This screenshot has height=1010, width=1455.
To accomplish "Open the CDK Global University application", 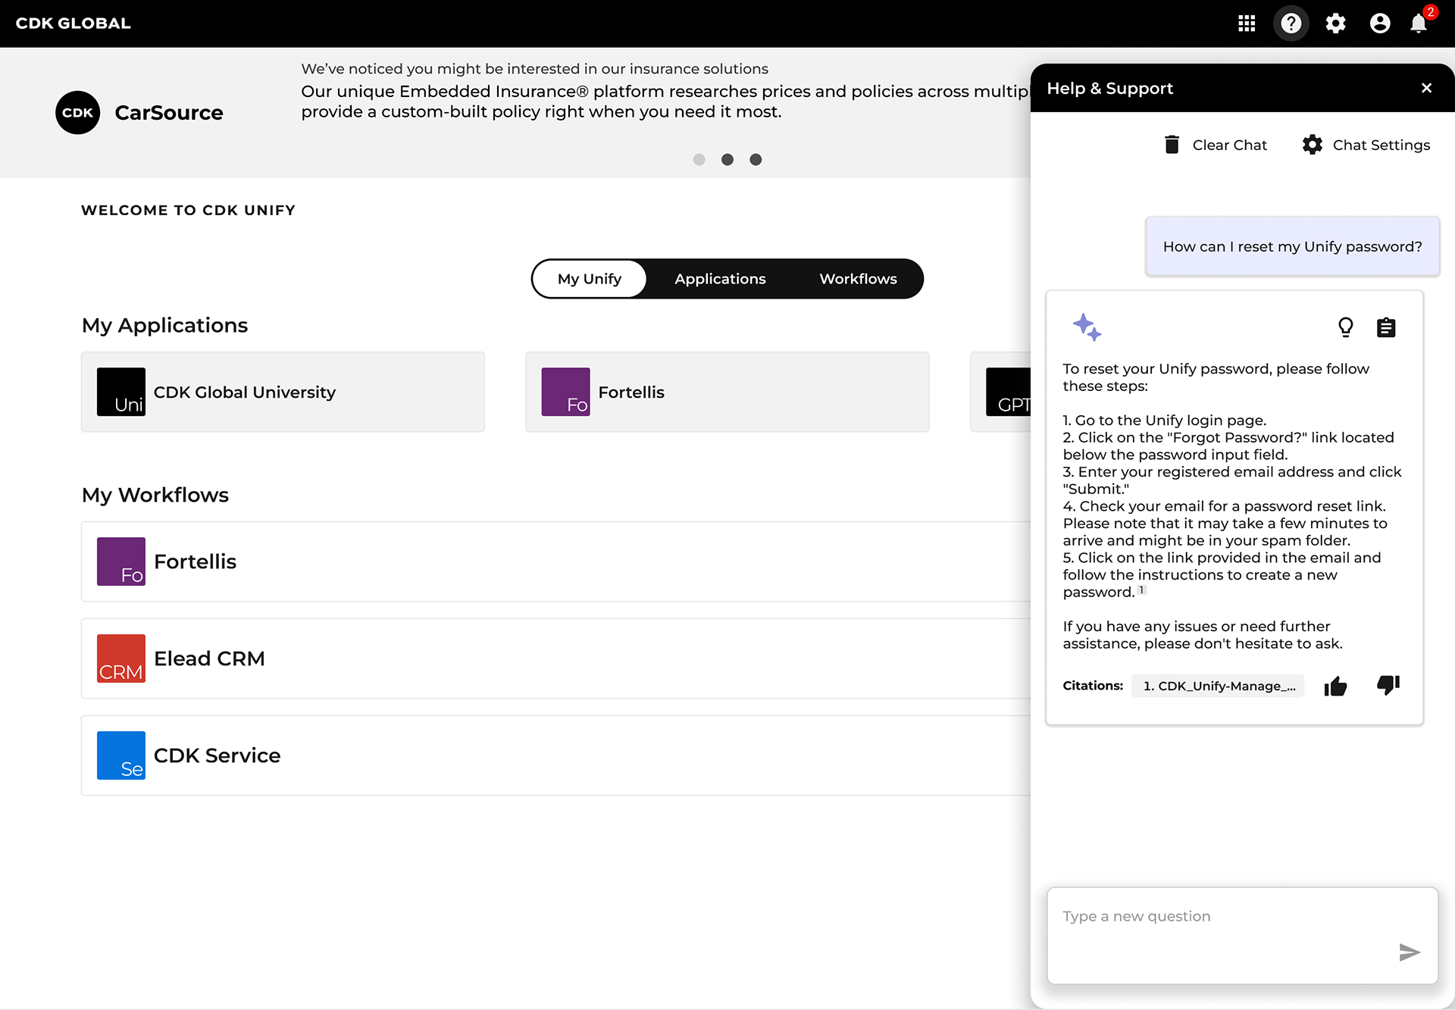I will coord(283,392).
